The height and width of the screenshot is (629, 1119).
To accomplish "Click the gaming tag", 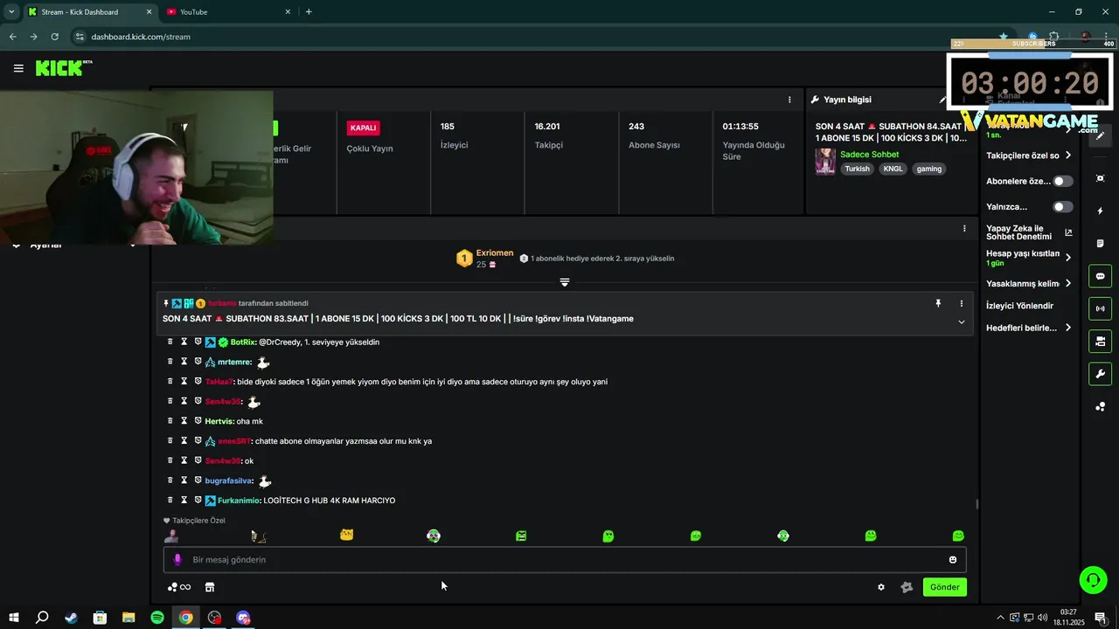I will 929,169.
